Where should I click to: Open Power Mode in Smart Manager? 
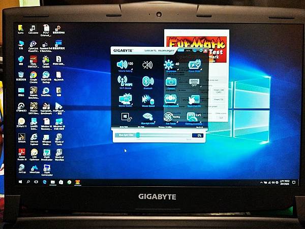194,66
